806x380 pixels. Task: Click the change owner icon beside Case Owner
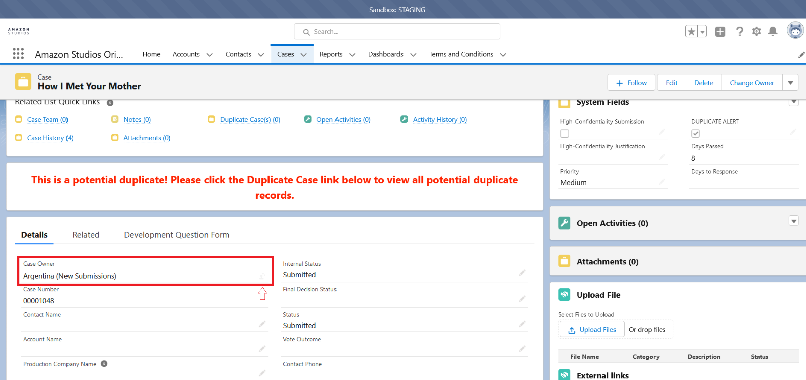tap(262, 276)
